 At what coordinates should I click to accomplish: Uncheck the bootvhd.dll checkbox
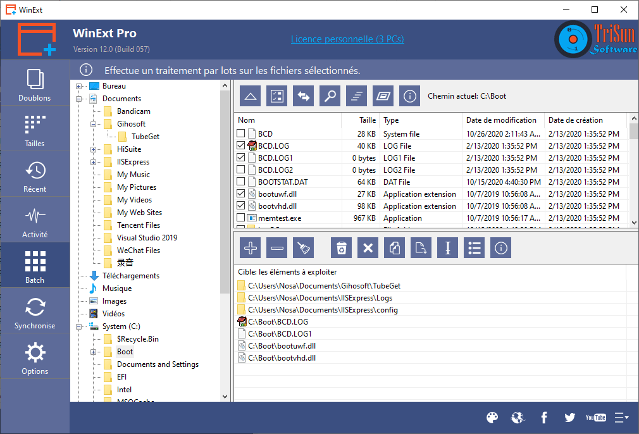click(x=241, y=206)
